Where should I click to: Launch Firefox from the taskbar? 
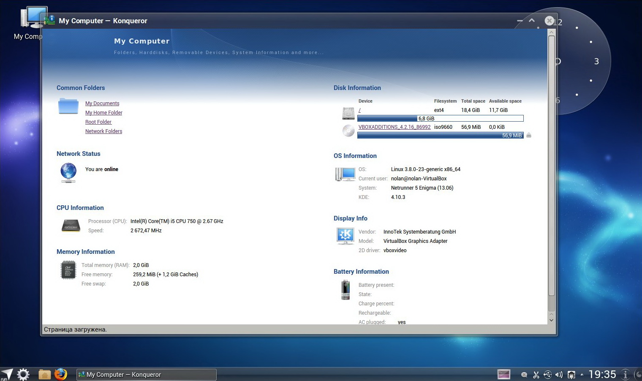point(61,374)
